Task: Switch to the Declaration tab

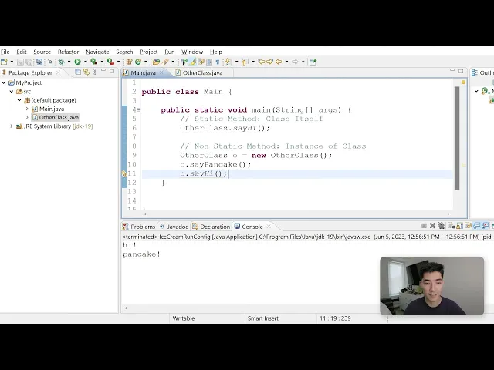Action: 211,227
